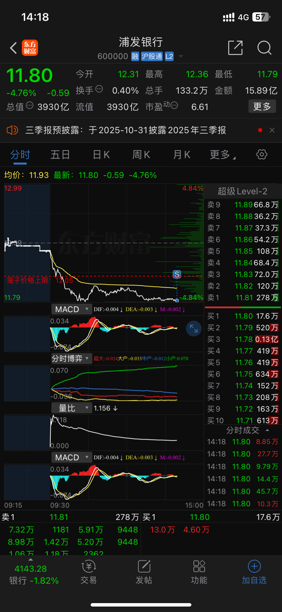Open 三季报预披露 announcement text
The height and width of the screenshot is (612, 282).
coord(126,130)
